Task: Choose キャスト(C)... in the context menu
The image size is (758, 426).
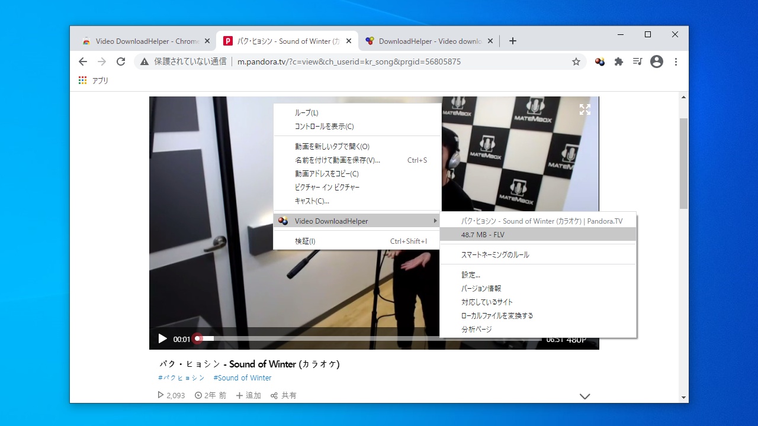Action: pyautogui.click(x=357, y=201)
